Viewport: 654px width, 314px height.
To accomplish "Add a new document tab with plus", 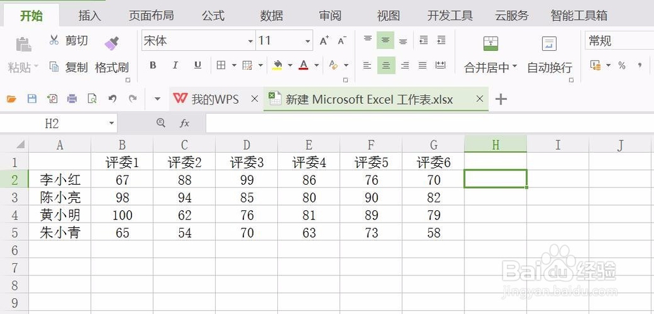I will 501,99.
